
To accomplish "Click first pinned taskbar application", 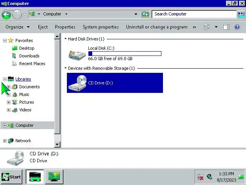I will 35,177.
